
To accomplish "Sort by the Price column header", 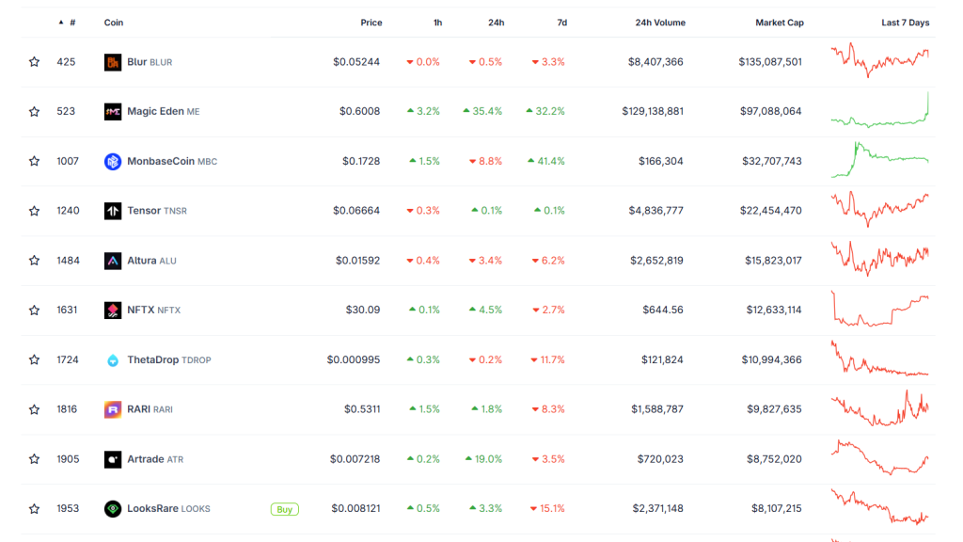I will tap(371, 23).
